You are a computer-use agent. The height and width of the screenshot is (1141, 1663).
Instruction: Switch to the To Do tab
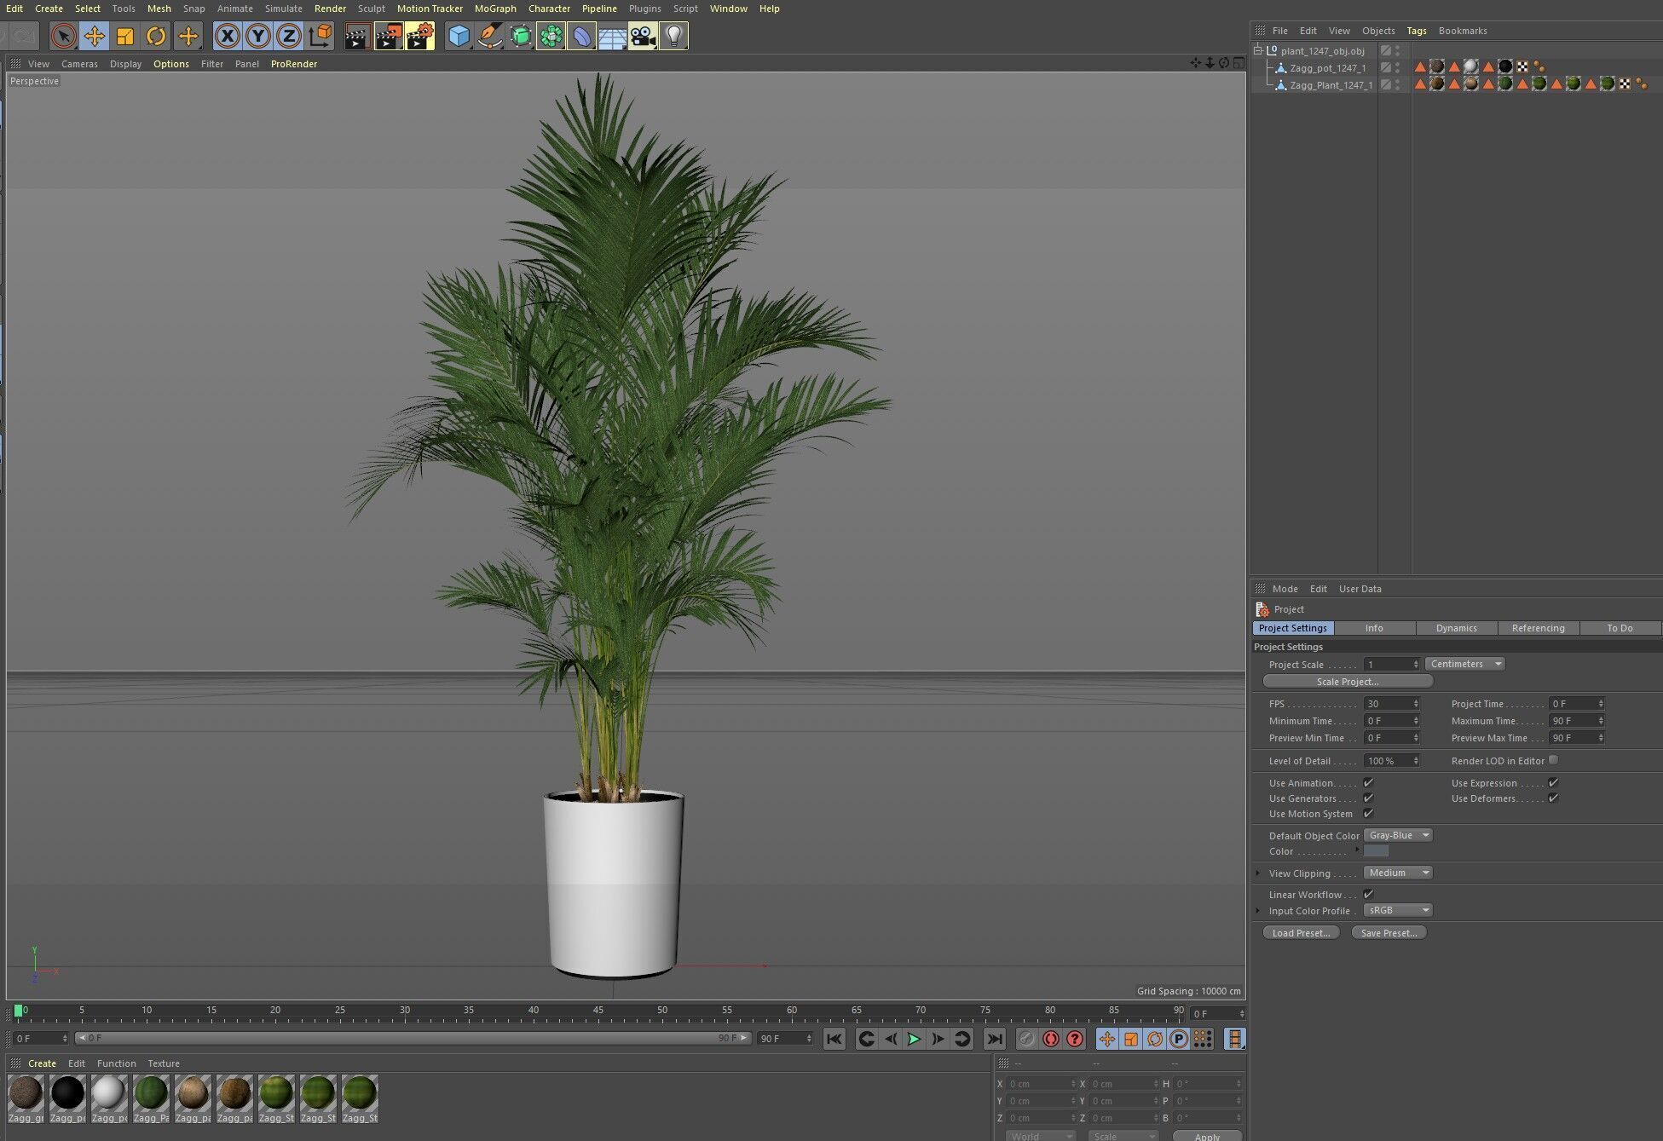1620,629
